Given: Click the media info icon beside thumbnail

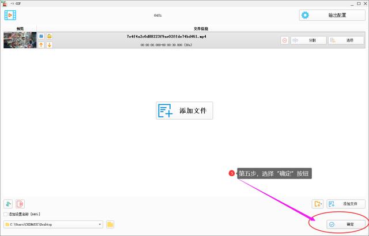Looking at the screenshot, I should coord(42,36).
